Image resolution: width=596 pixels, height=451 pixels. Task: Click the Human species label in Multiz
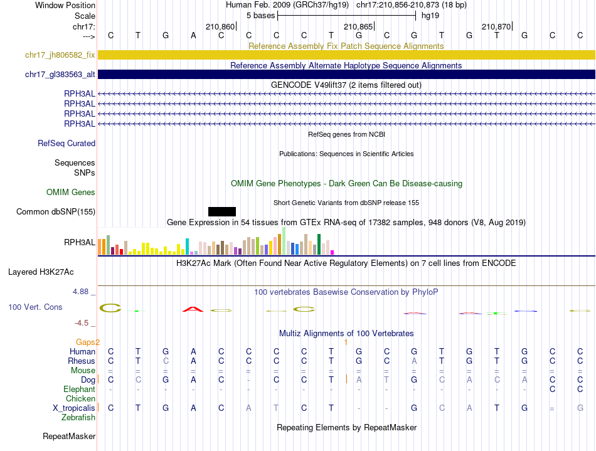tap(82, 351)
